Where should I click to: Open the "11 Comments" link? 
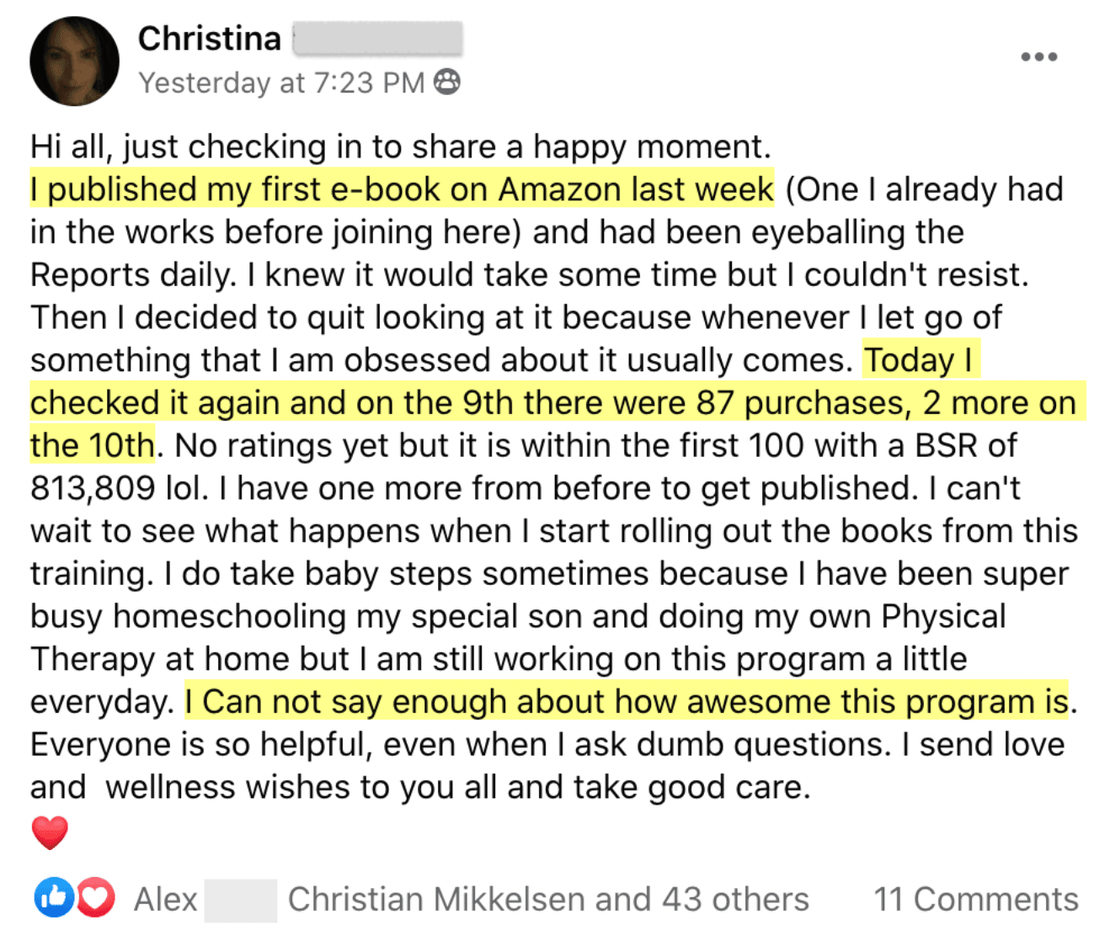point(975,899)
